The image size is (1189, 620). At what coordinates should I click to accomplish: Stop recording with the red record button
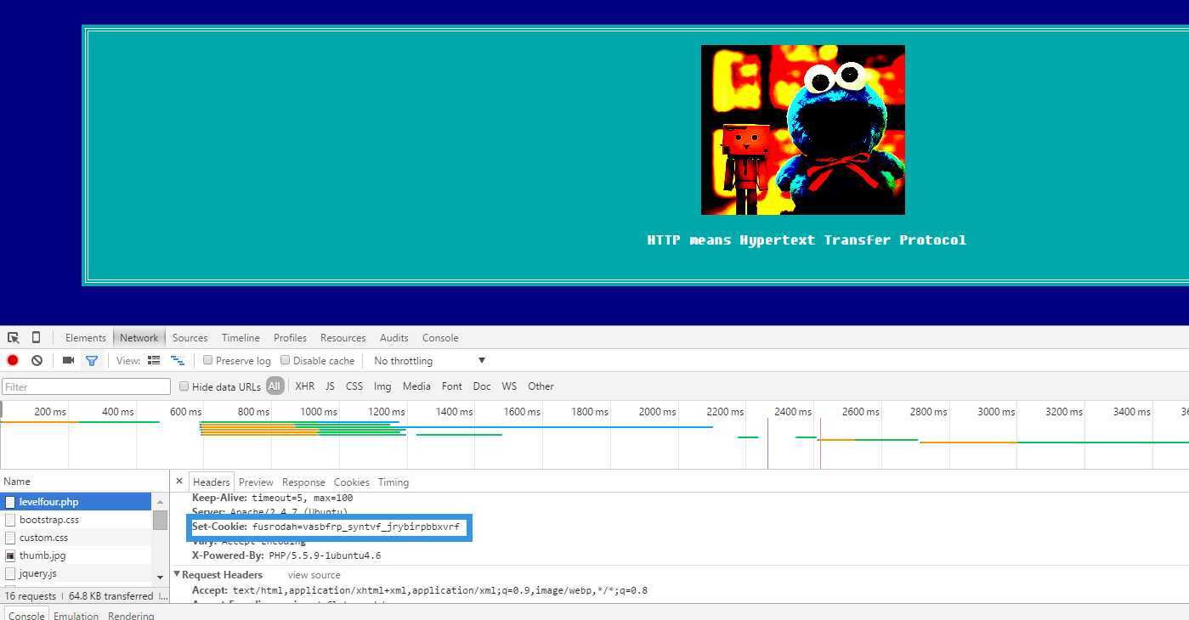[x=13, y=360]
